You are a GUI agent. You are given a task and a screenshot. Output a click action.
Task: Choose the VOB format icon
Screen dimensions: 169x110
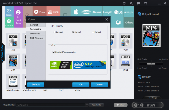pyautogui.click(x=125, y=41)
